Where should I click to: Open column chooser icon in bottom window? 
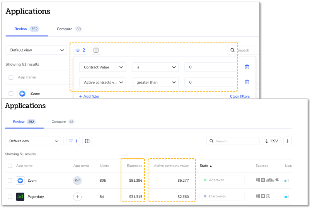(x=87, y=141)
